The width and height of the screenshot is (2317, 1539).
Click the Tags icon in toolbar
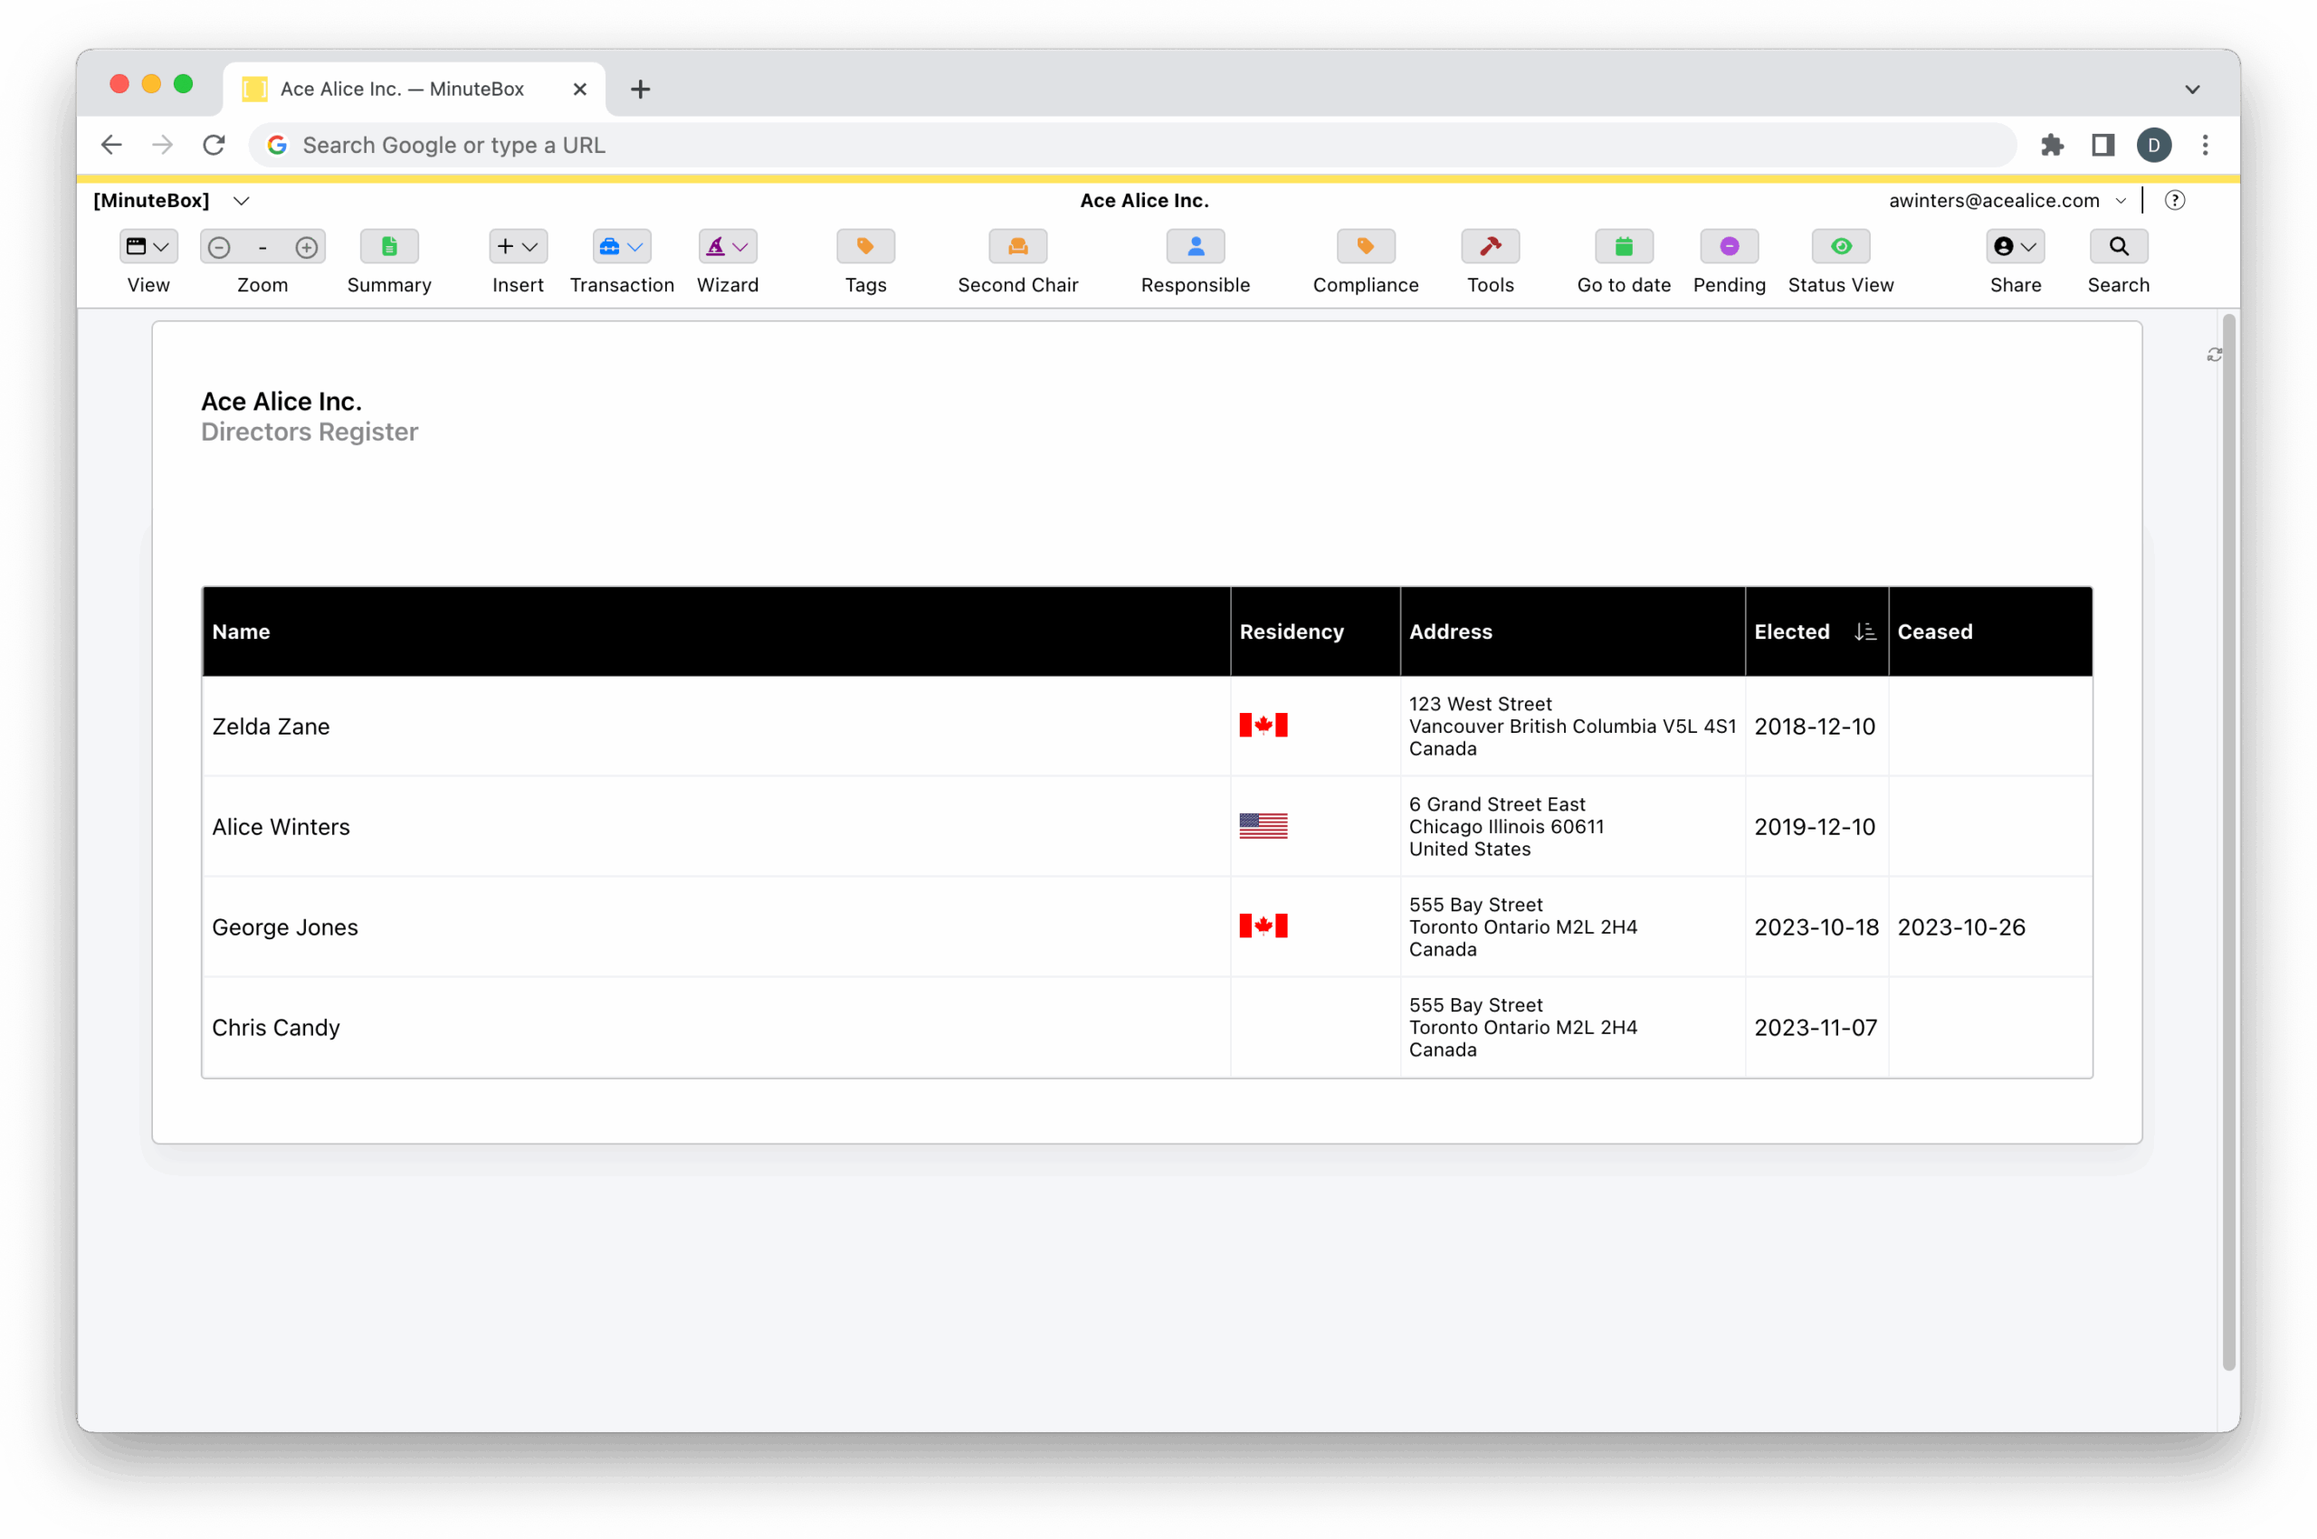(x=865, y=246)
